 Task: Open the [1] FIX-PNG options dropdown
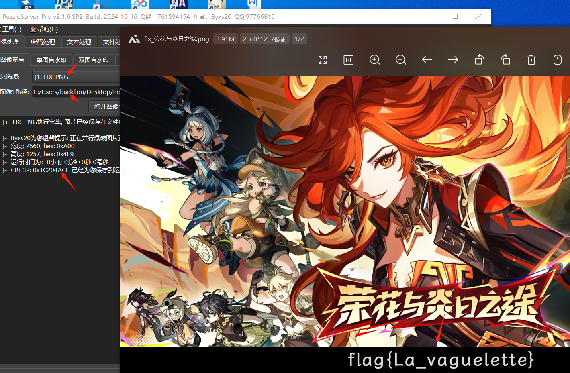[76, 77]
